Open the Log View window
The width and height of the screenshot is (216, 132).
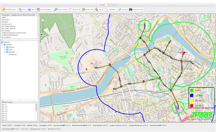click(x=111, y=9)
